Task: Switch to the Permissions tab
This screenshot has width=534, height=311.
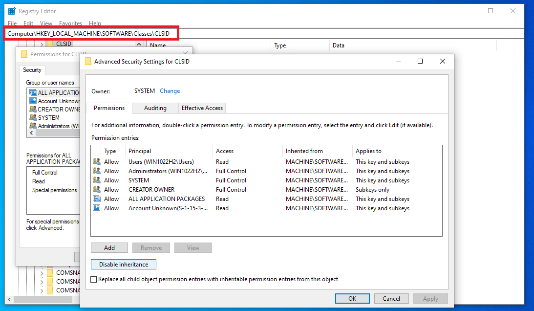Action: (109, 108)
